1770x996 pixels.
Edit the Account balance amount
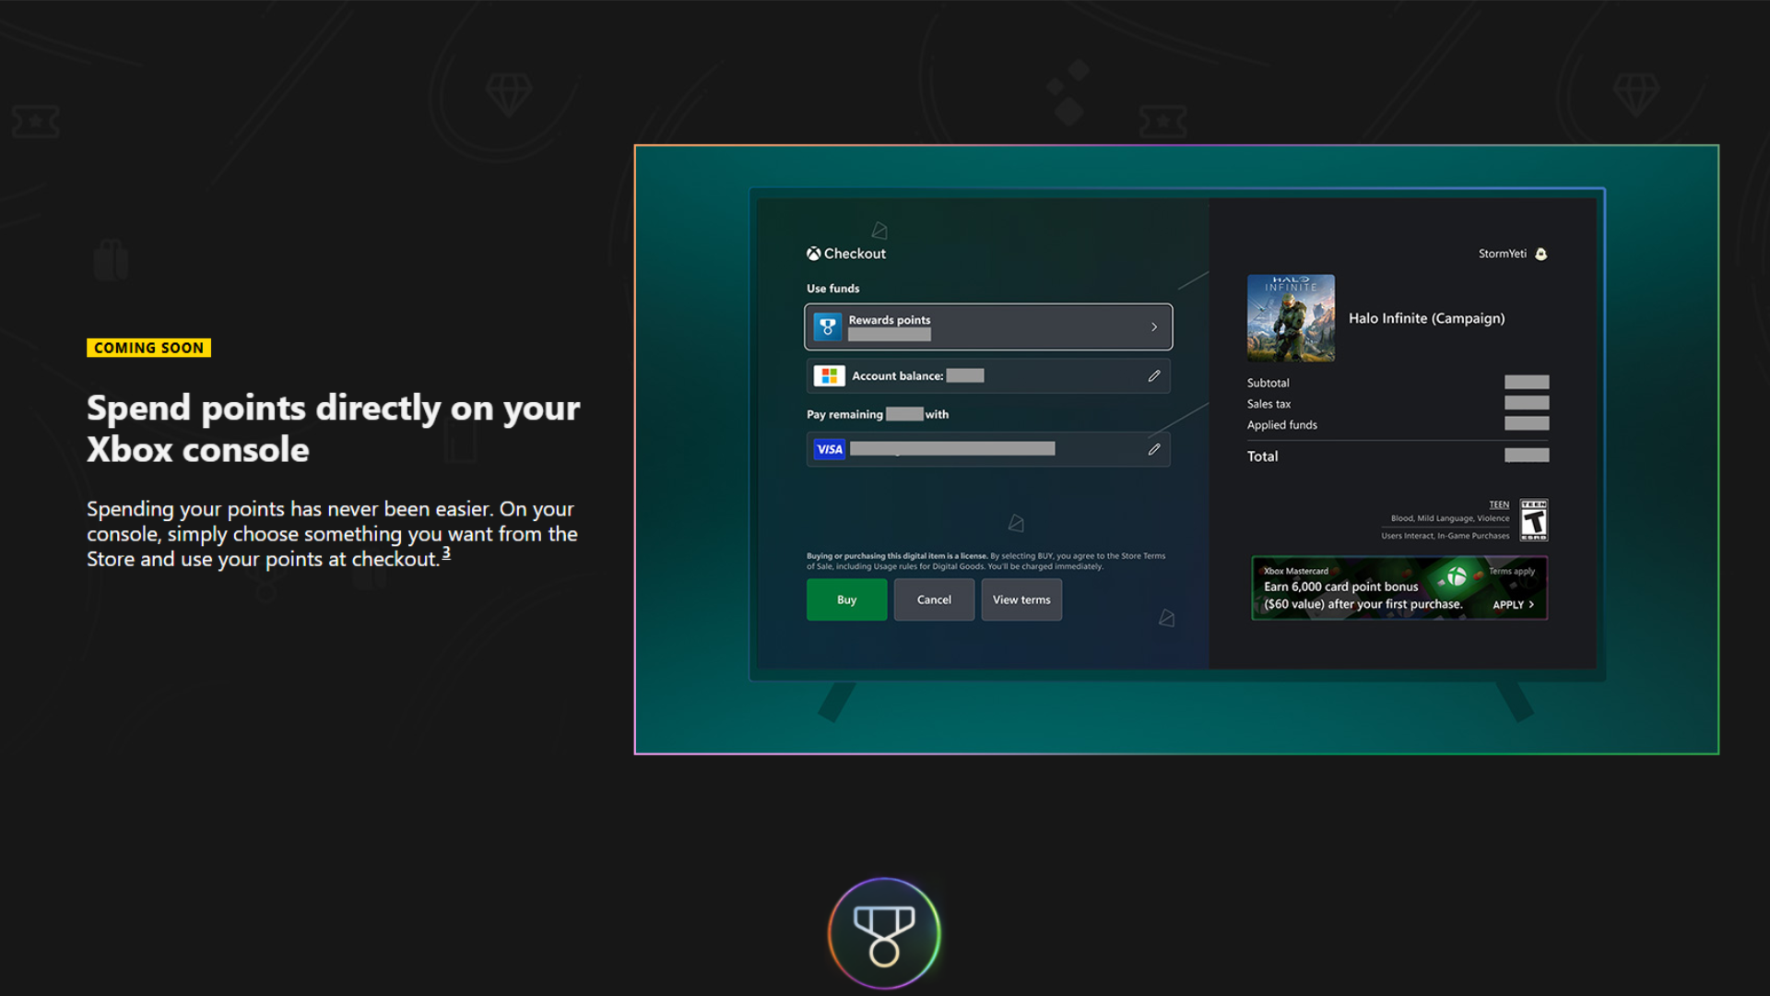coord(1153,375)
